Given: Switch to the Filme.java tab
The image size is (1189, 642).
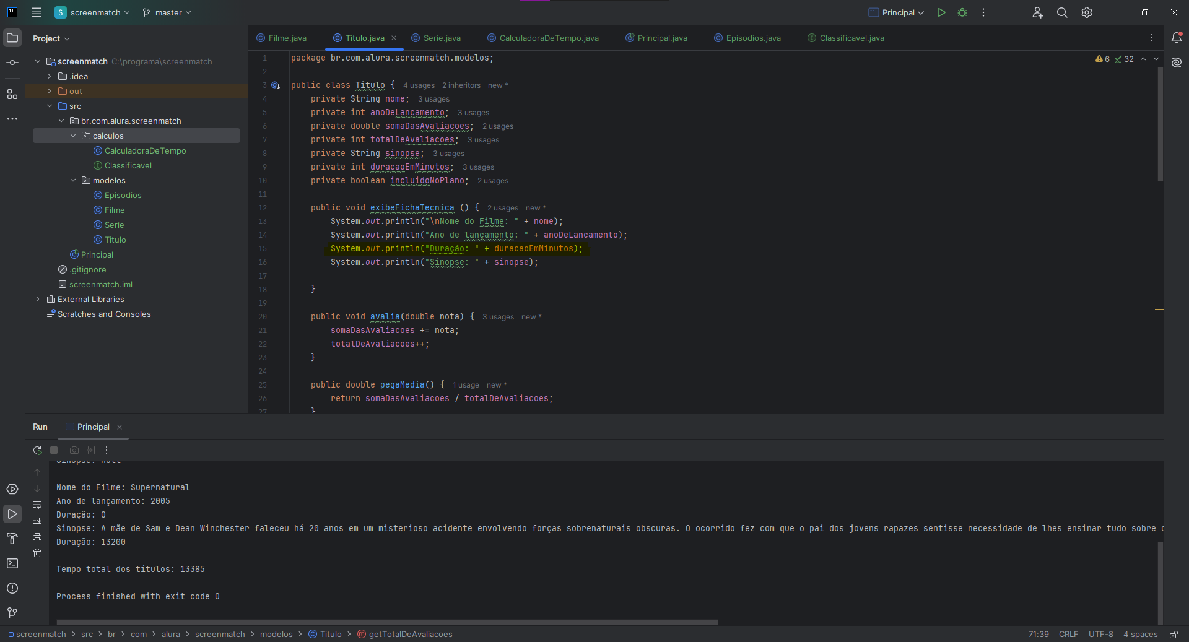Looking at the screenshot, I should coord(282,38).
